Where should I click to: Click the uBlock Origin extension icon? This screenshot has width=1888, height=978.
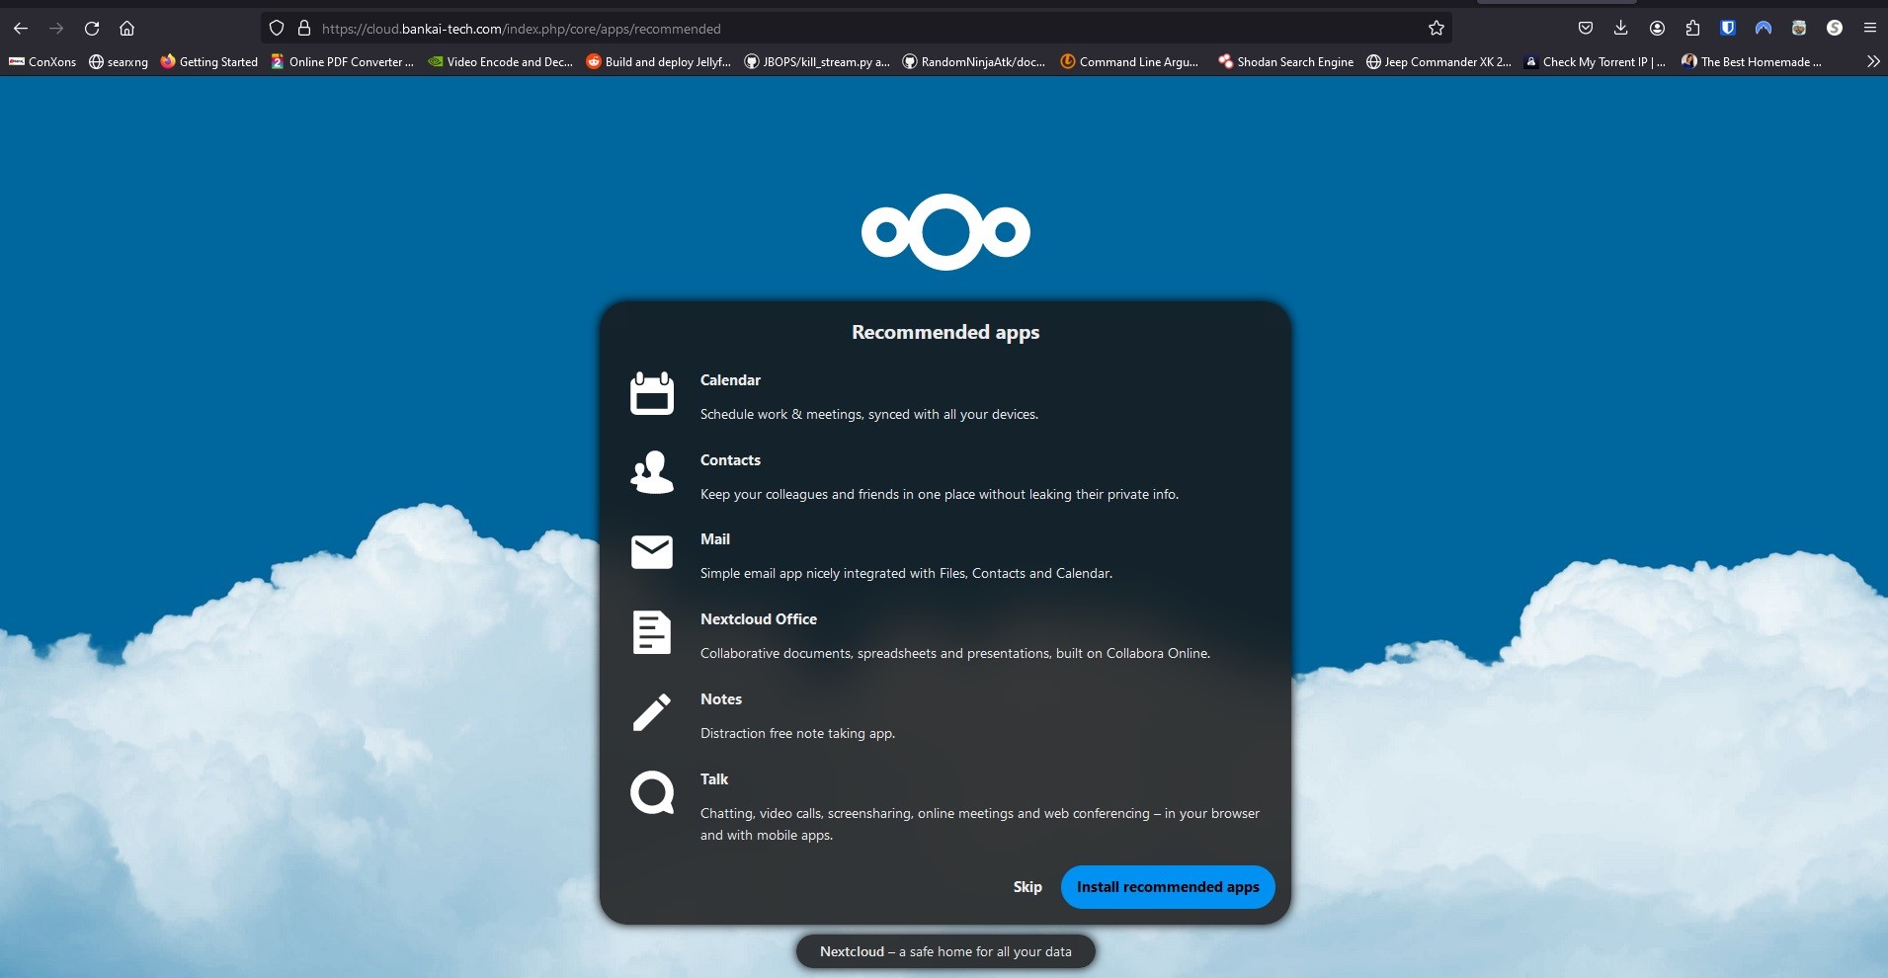(x=1728, y=28)
